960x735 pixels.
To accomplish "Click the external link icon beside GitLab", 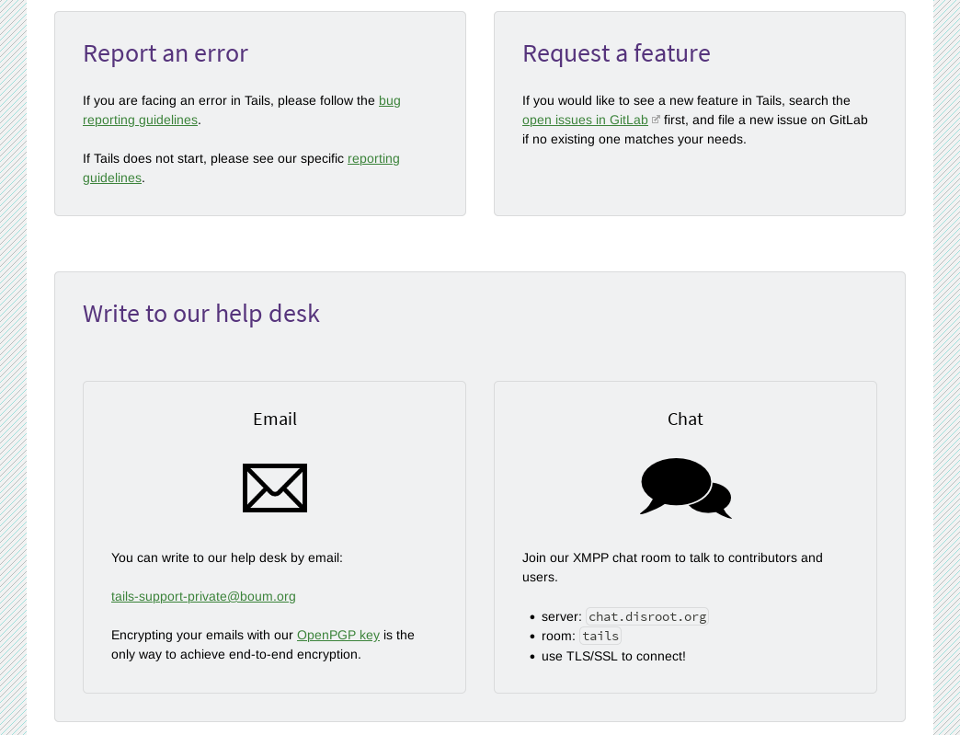I will point(656,120).
